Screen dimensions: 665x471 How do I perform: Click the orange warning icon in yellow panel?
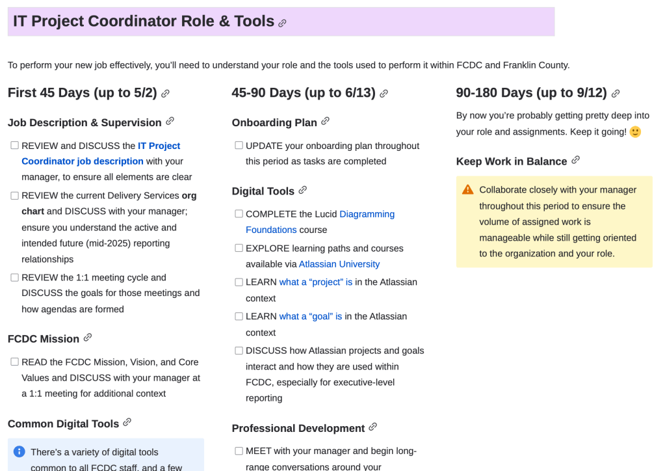468,190
